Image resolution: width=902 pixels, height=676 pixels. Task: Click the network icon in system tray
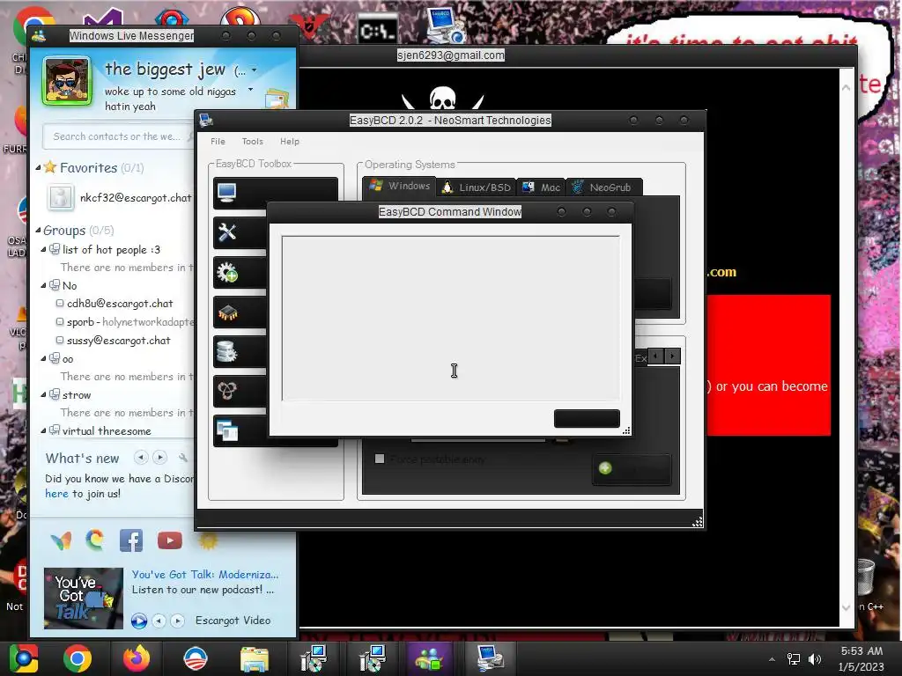pyautogui.click(x=794, y=659)
